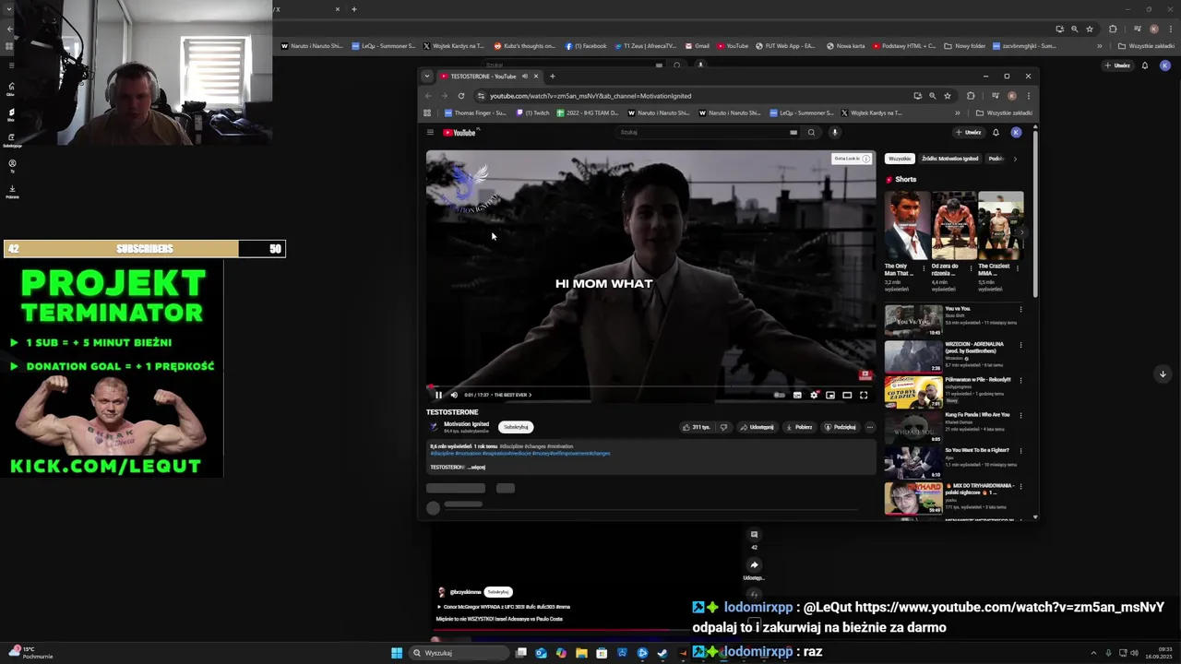This screenshot has height=664, width=1181.
Task: Click the down arrow button on background page
Action: pos(1163,373)
